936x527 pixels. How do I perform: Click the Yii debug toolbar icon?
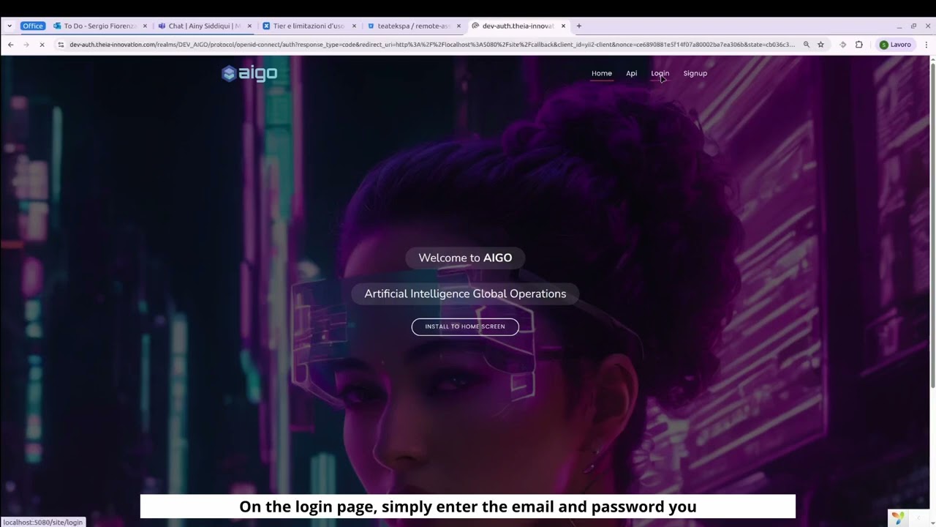(x=897, y=517)
